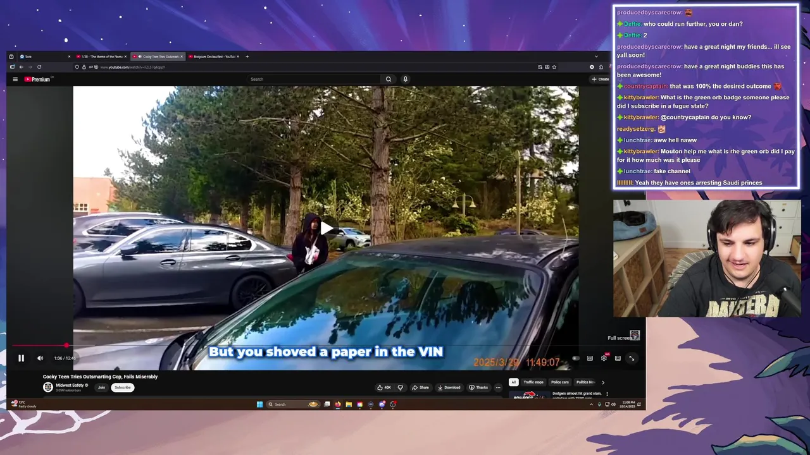
Task: Click the Windows taskbar Search box
Action: pos(293,404)
